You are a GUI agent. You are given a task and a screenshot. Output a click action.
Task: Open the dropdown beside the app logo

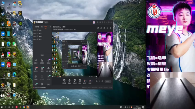click(46, 22)
